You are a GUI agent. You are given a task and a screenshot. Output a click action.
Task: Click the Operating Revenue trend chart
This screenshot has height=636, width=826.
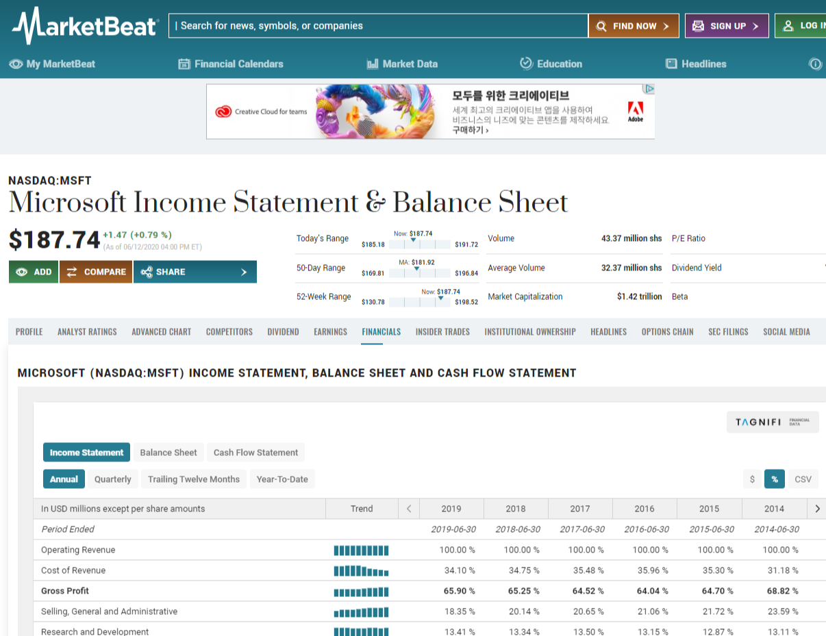pyautogui.click(x=361, y=550)
